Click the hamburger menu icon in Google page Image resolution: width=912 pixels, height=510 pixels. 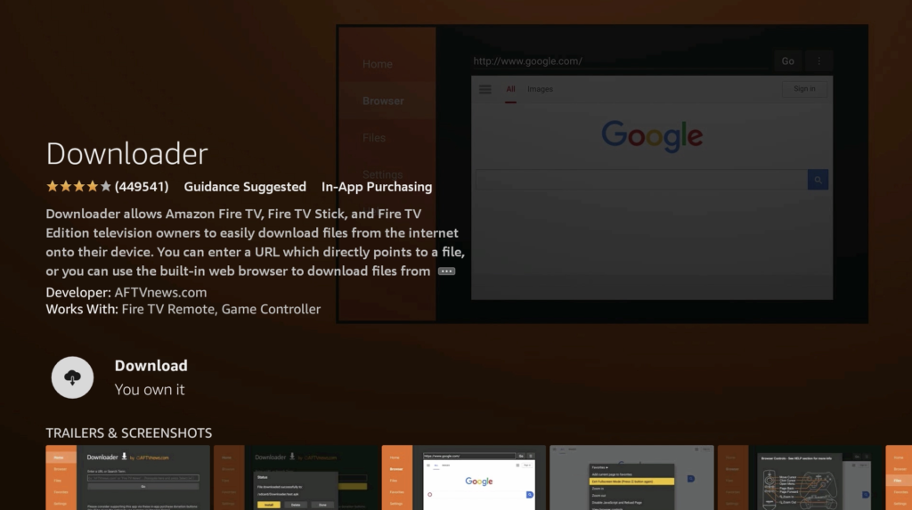(485, 89)
